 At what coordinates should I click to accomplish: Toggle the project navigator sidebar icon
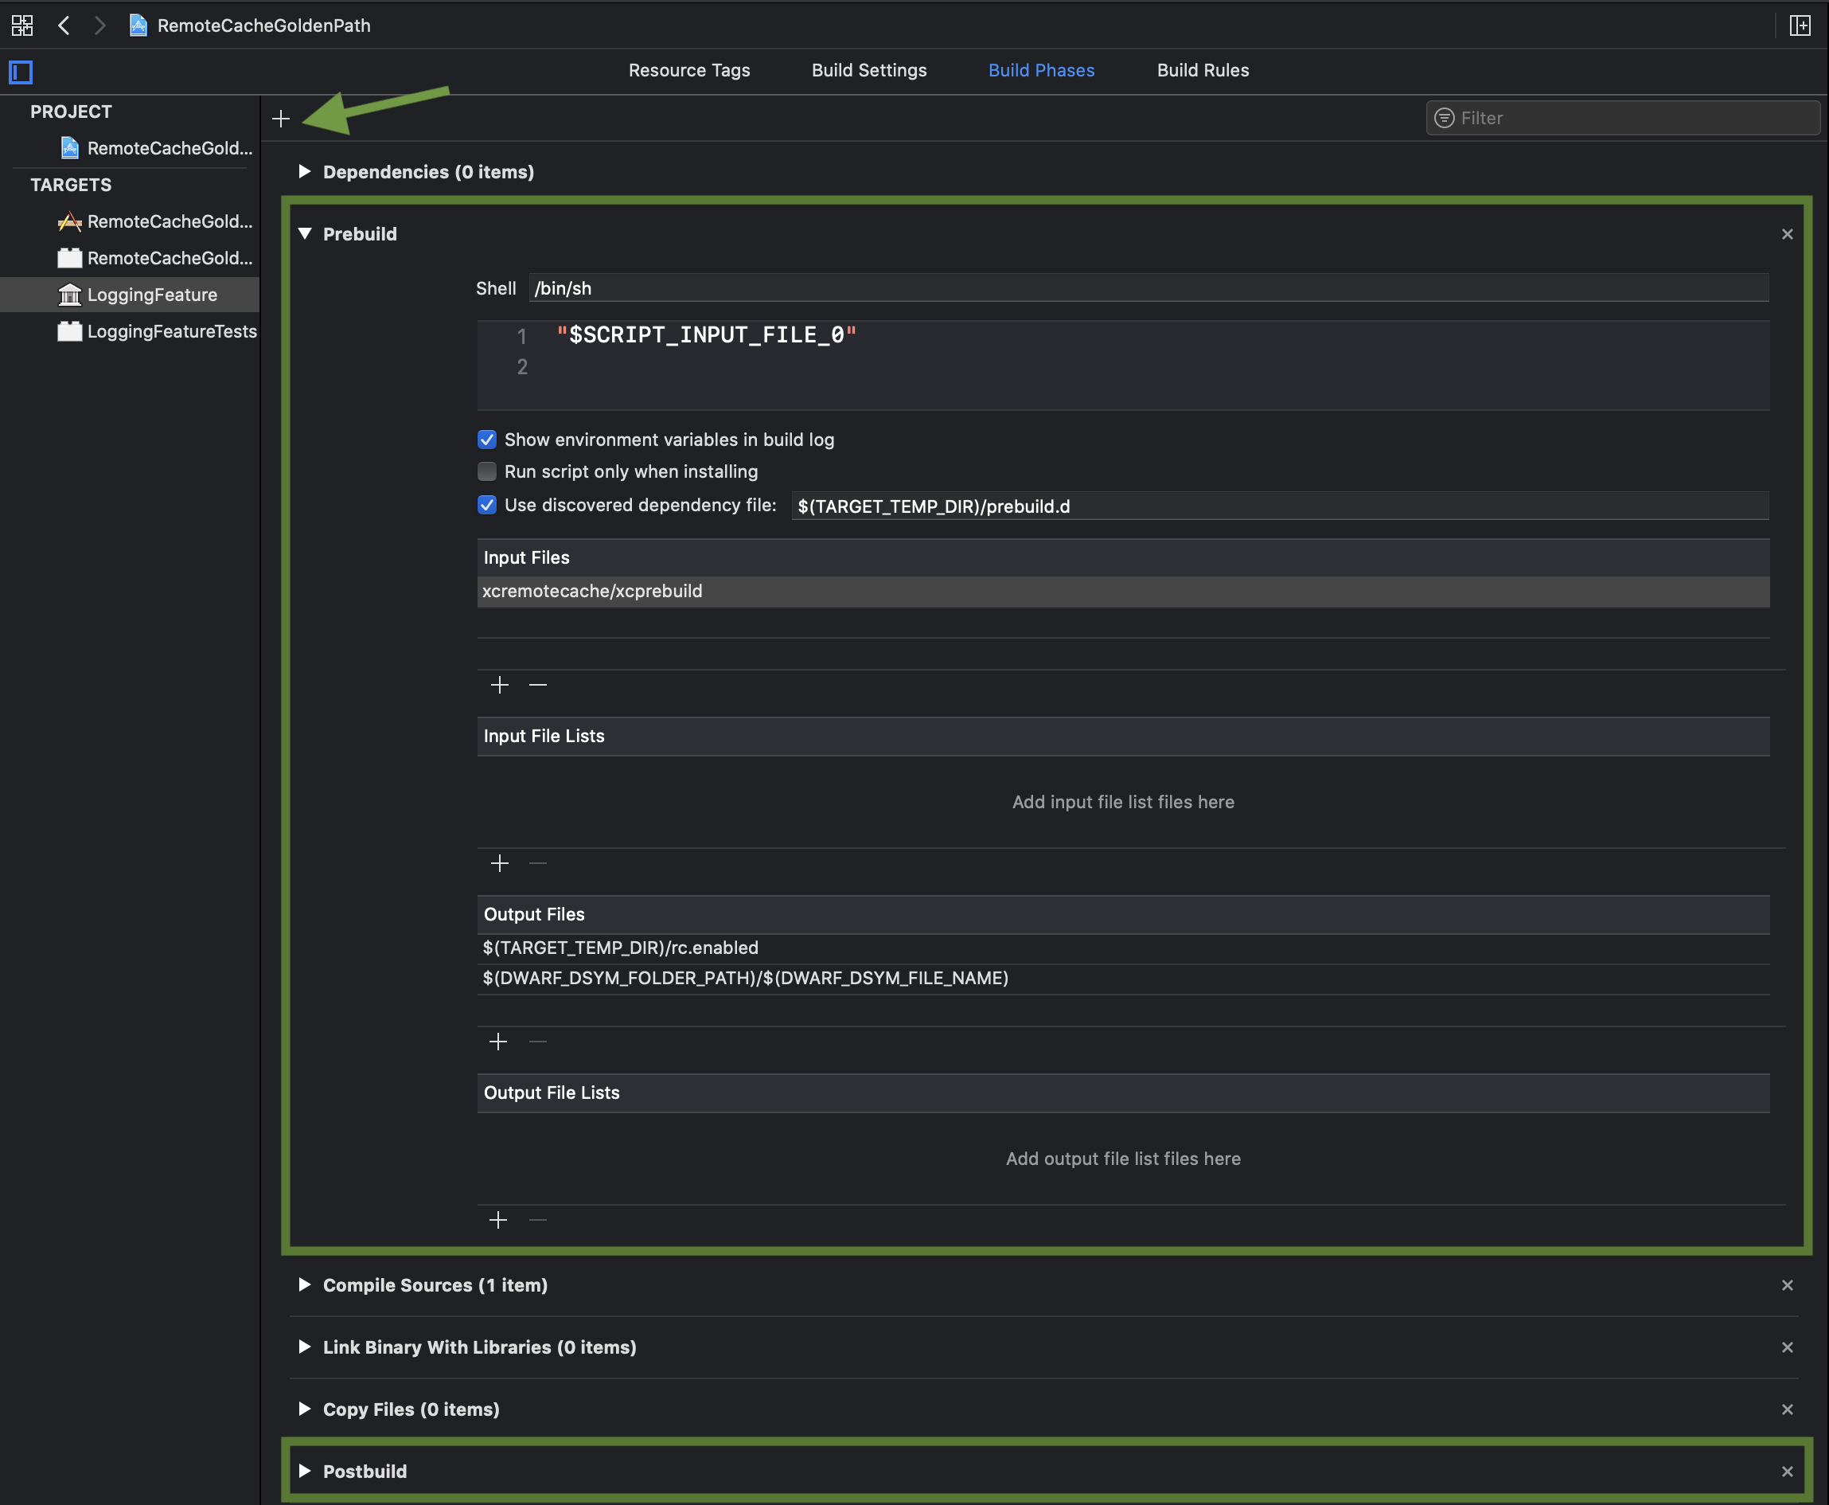(x=21, y=72)
